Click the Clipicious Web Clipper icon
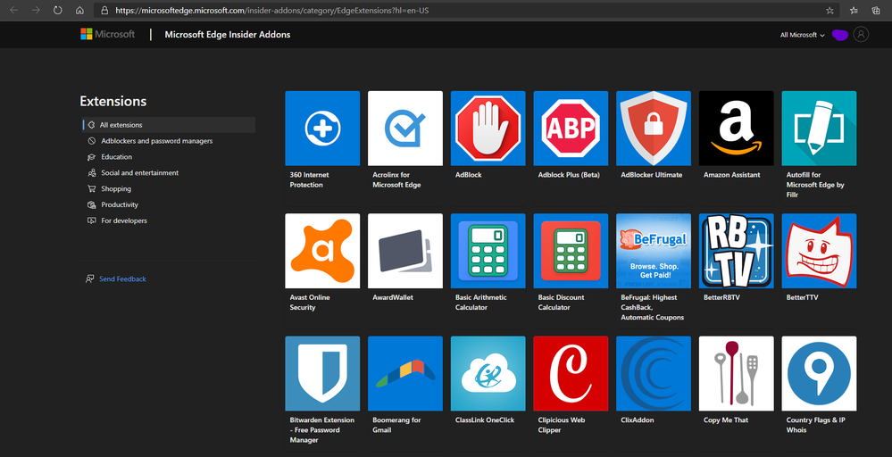Screen dimensions: 892x457 (571, 373)
